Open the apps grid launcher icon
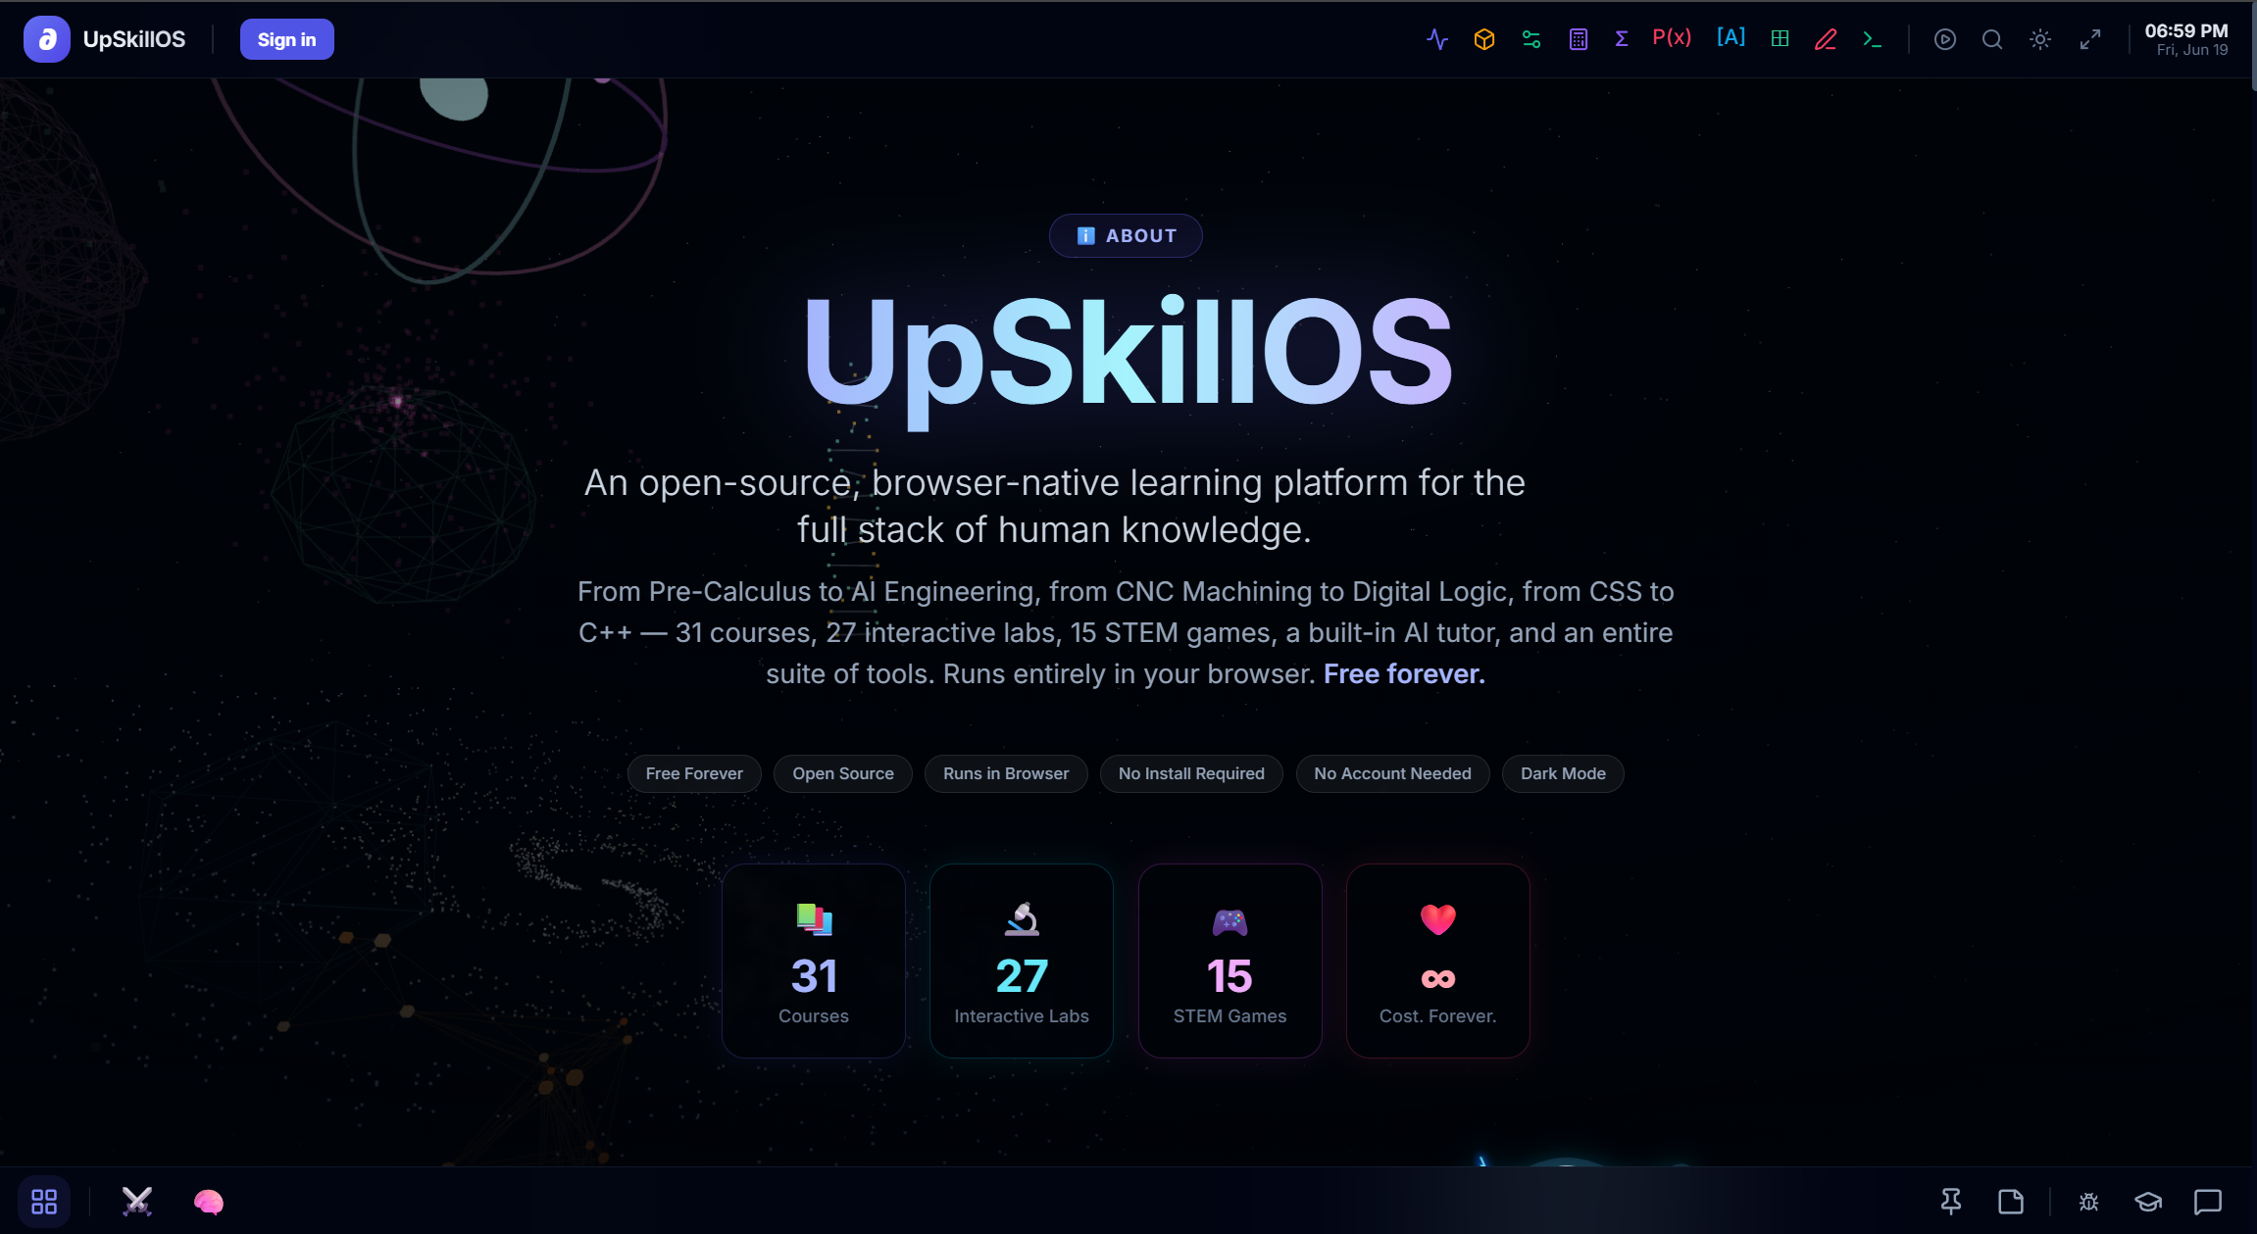Screen dimensions: 2257x1234 point(44,1202)
